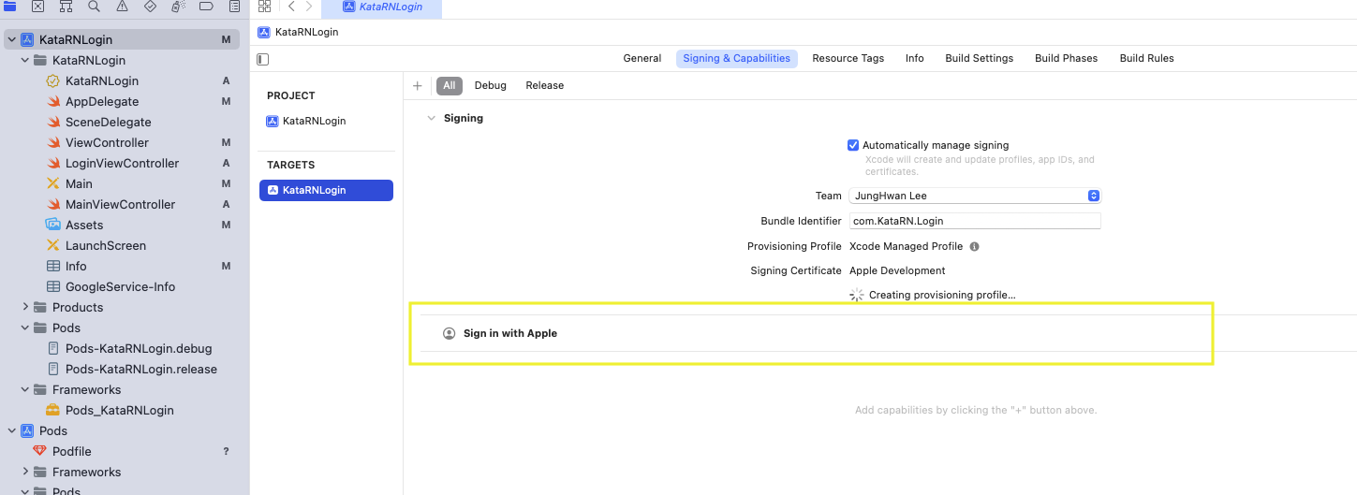Select Signing & Capabilities tab

(x=737, y=58)
